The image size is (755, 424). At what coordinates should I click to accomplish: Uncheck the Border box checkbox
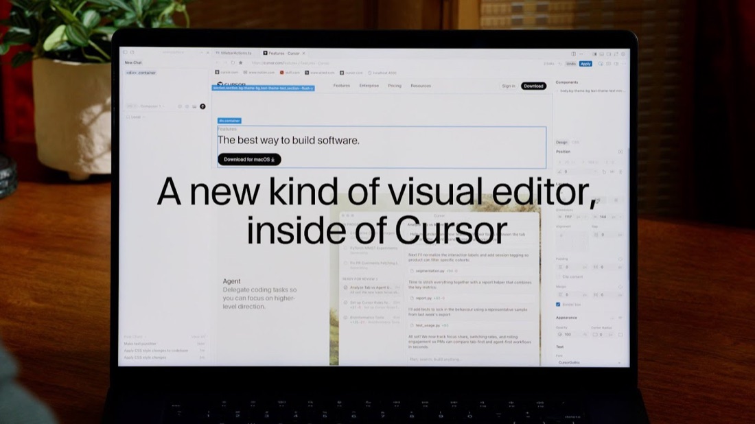tap(558, 305)
